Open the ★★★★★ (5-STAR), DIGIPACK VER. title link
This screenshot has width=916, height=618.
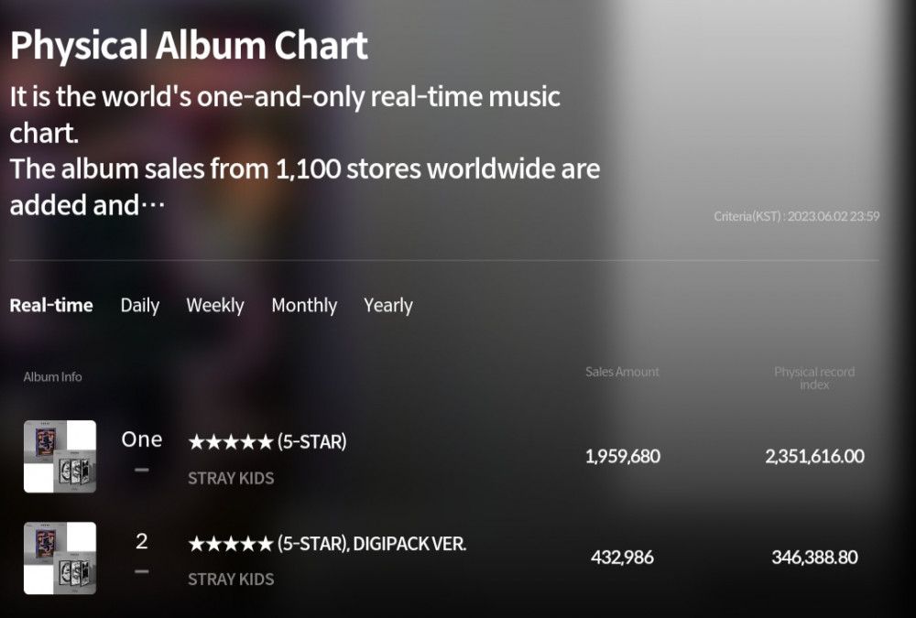327,544
